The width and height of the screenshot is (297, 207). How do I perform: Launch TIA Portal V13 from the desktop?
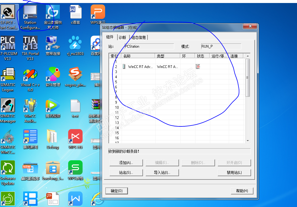point(30,48)
